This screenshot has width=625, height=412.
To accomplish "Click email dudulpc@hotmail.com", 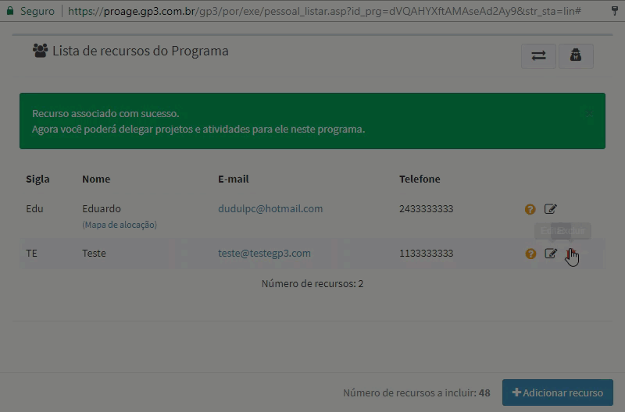I will (x=270, y=208).
